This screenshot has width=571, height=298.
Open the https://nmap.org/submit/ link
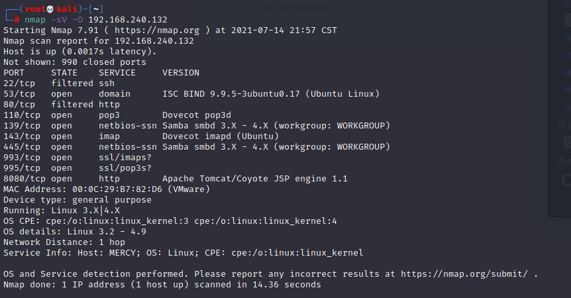[464, 273]
